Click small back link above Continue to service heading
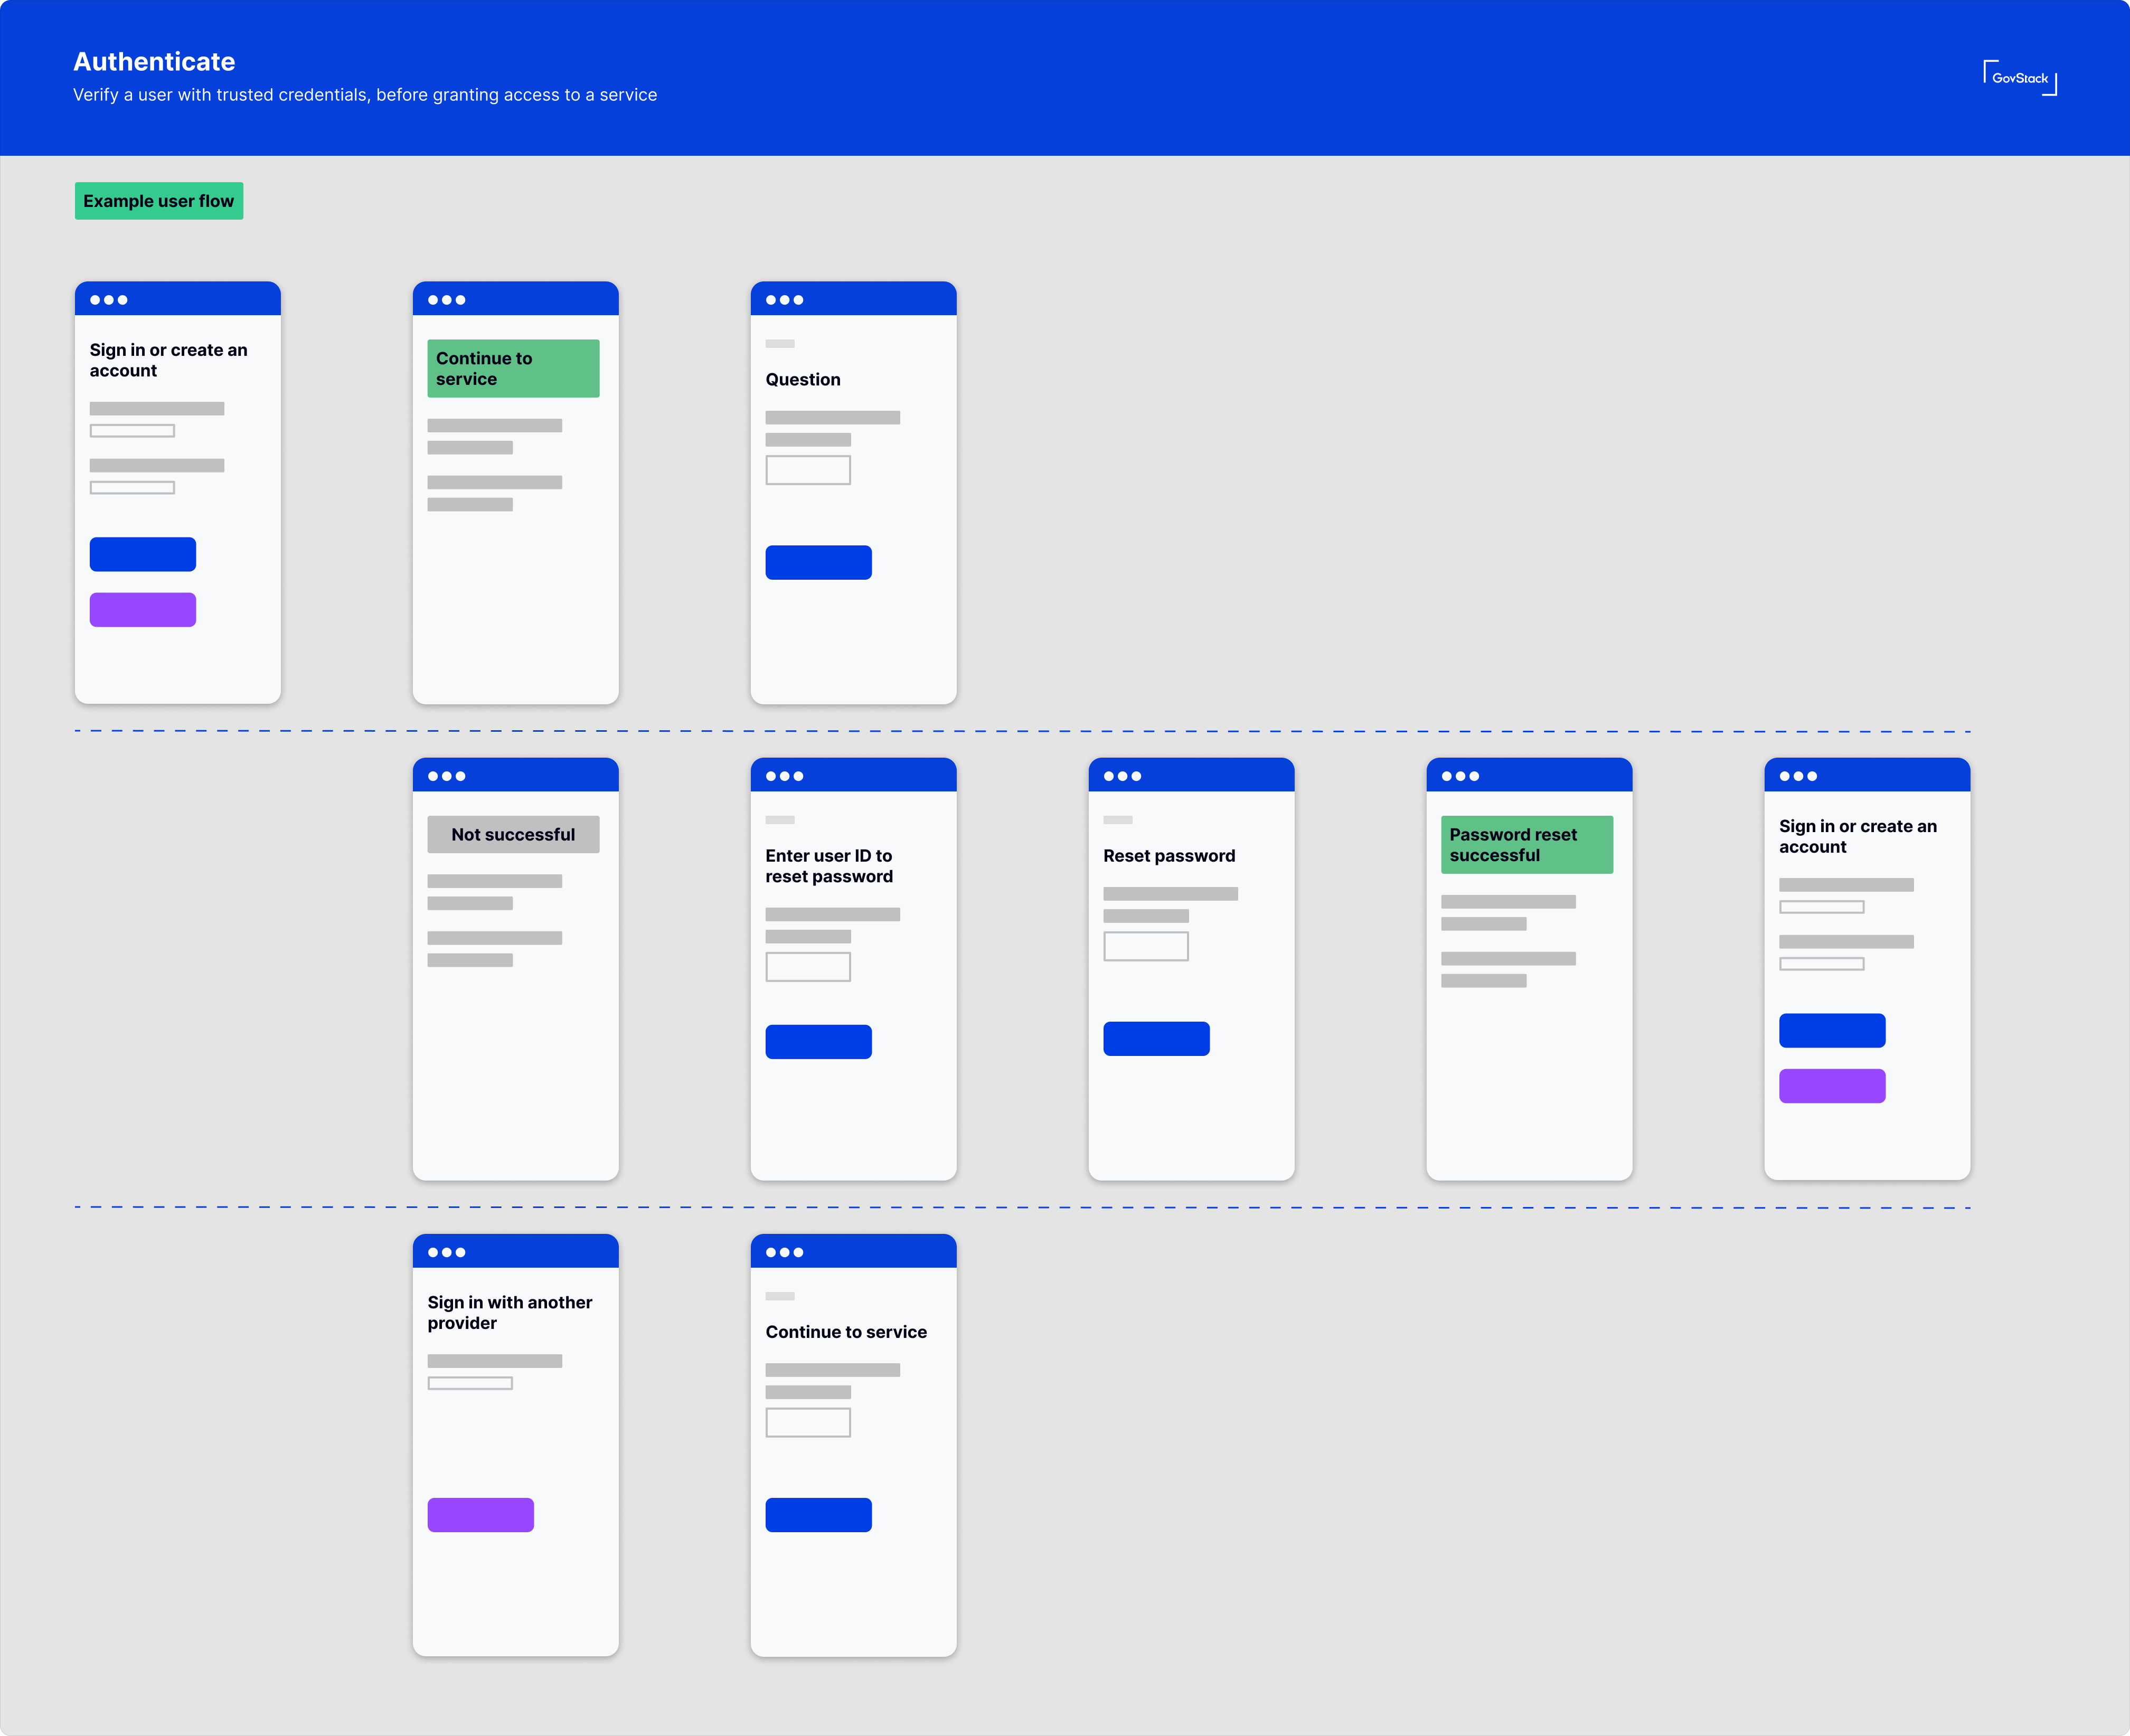 (780, 1296)
